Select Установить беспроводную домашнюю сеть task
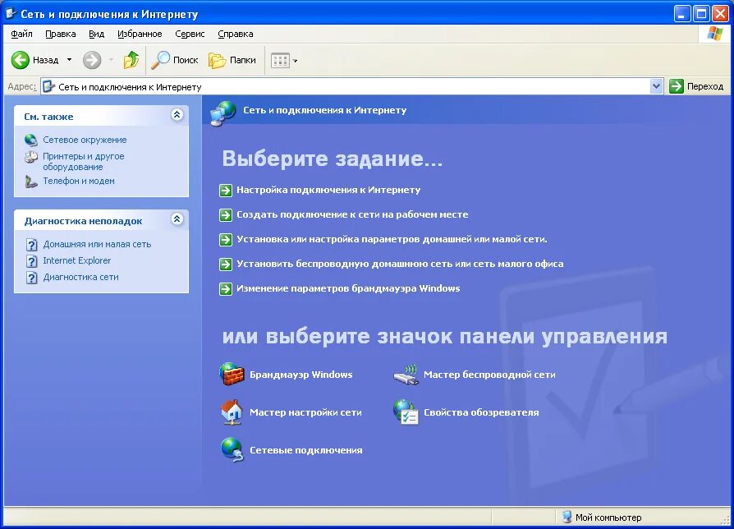734x529 pixels. pyautogui.click(x=400, y=264)
